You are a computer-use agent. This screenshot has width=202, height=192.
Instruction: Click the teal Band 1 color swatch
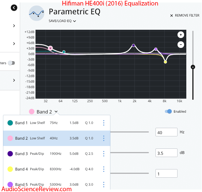tap(10, 123)
